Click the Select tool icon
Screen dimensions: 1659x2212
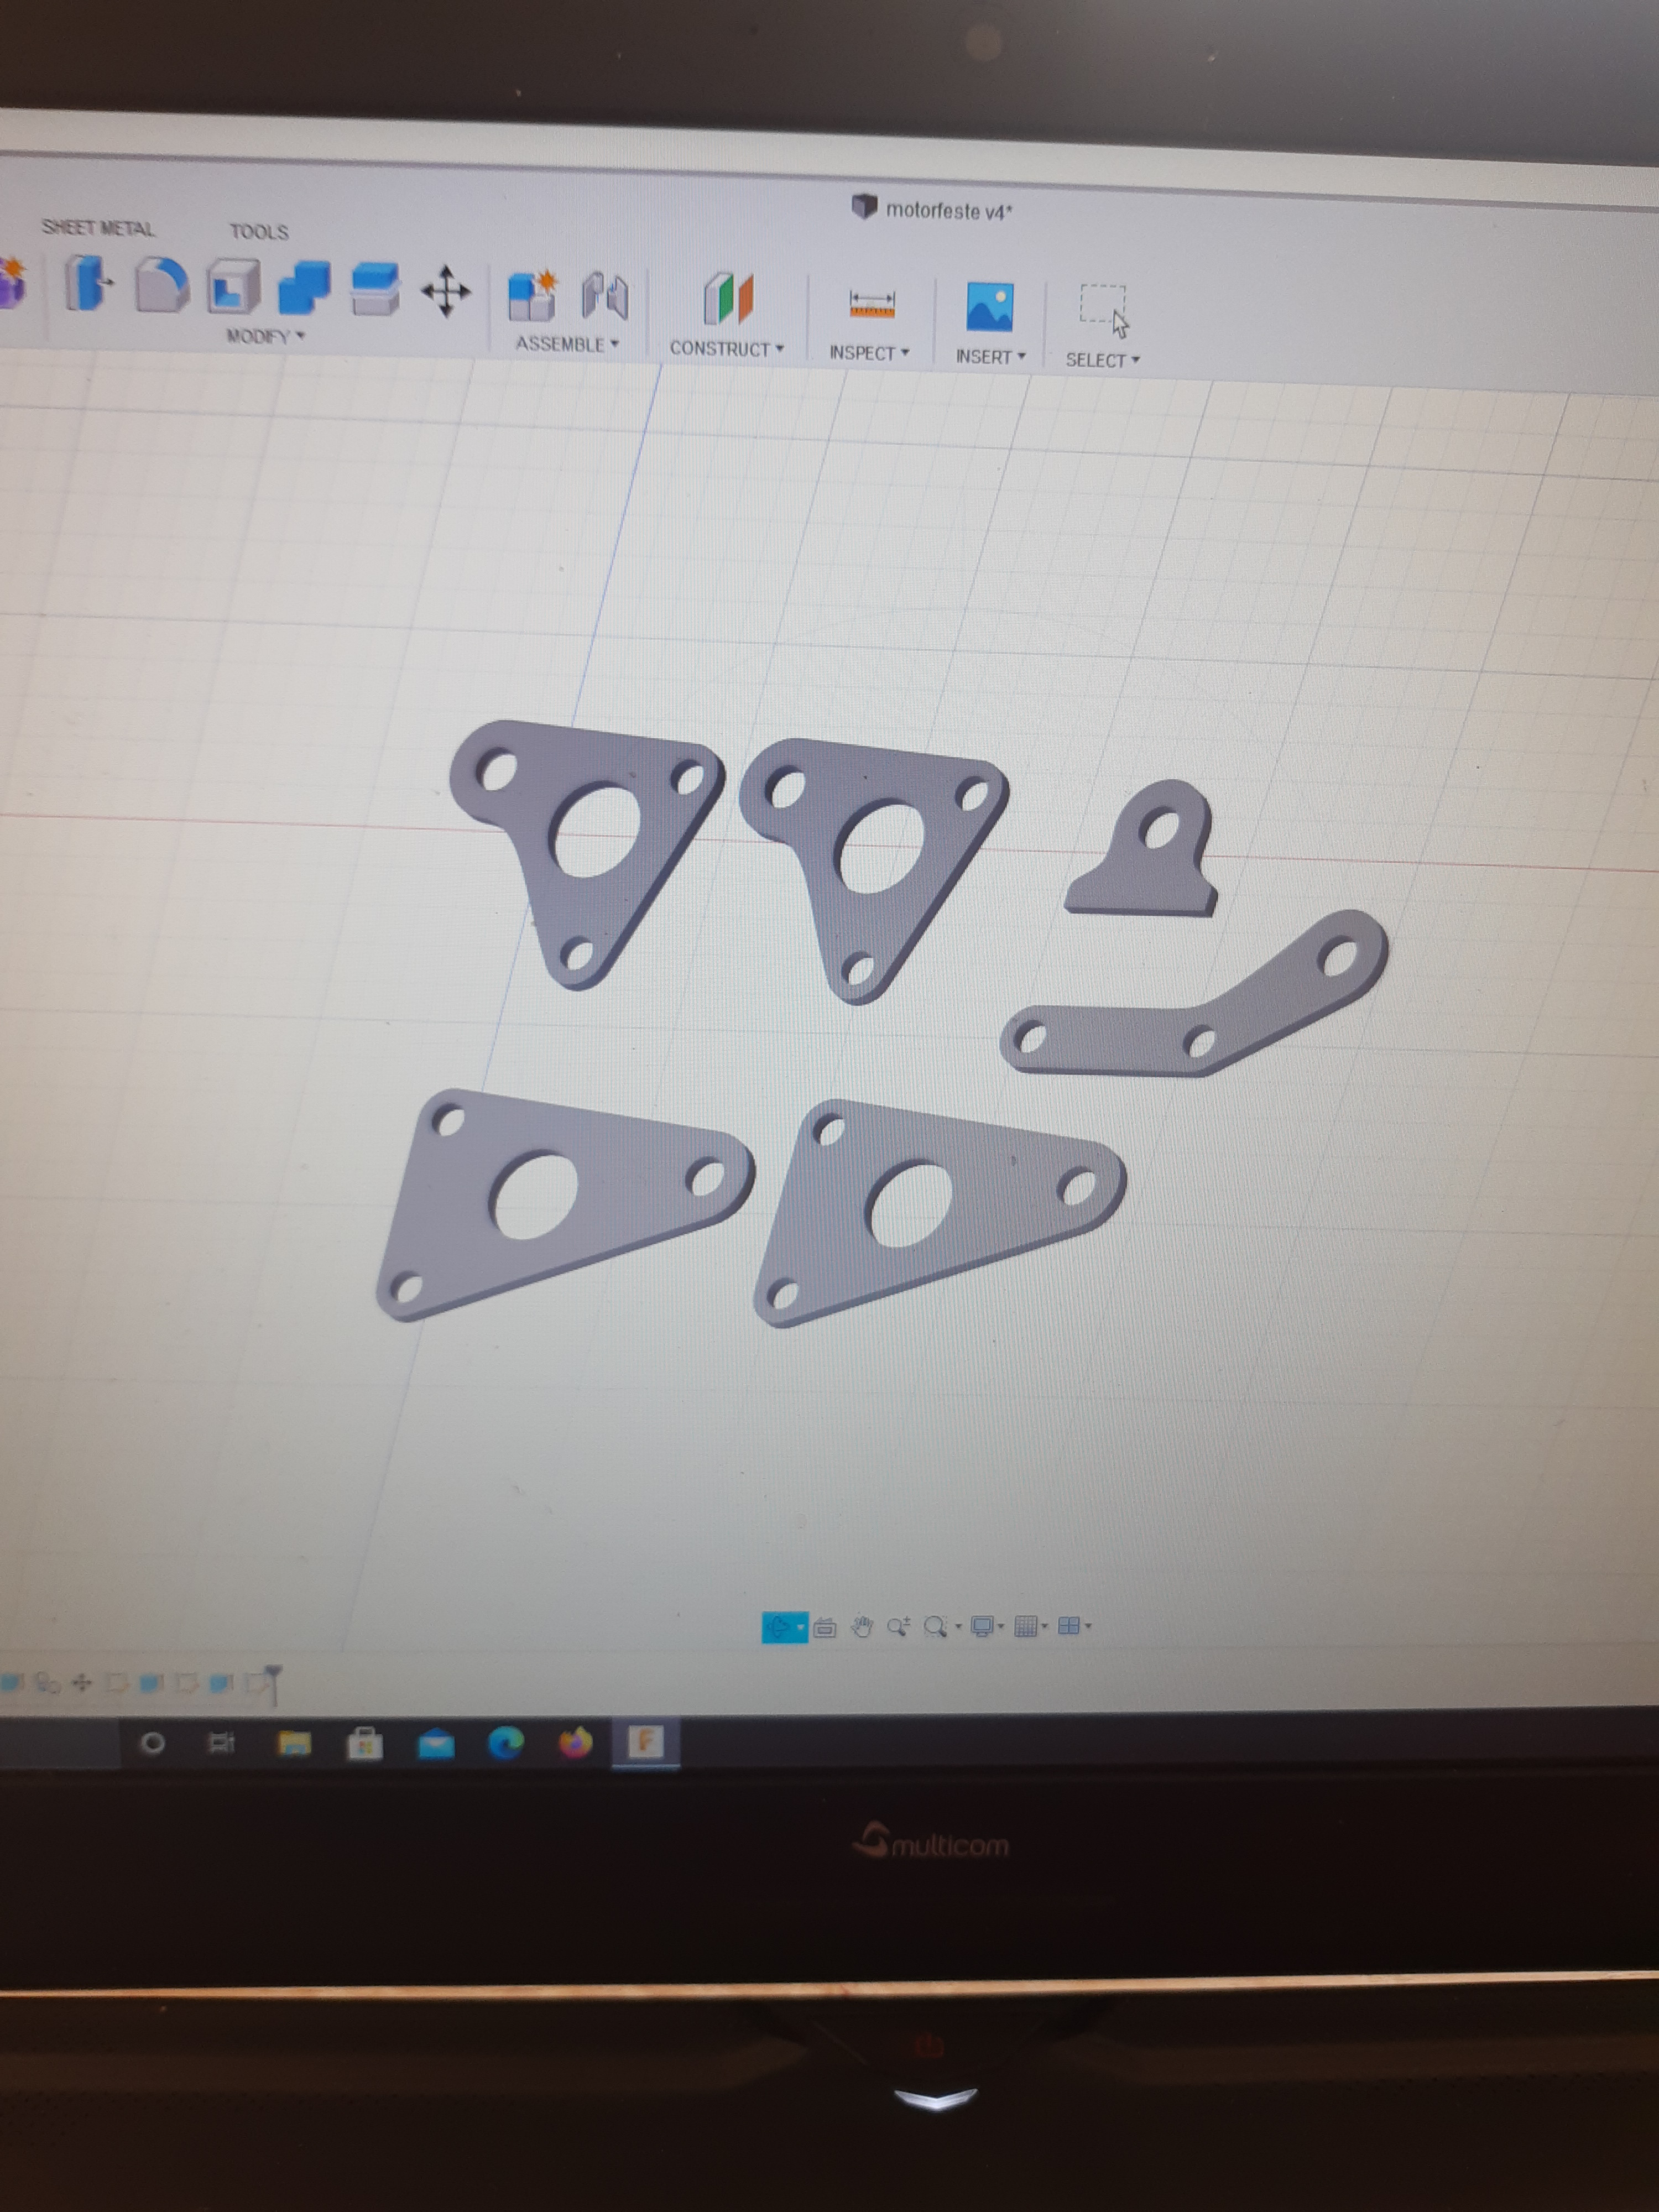pos(1104,310)
